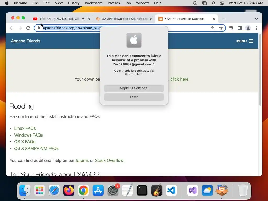Open the File menu
This screenshot has height=201, width=268.
[35, 3]
